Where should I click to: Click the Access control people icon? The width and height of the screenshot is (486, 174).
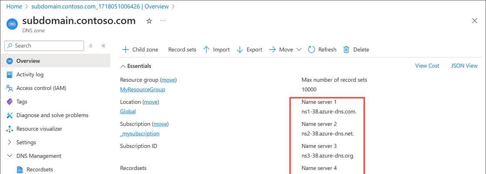10,88
